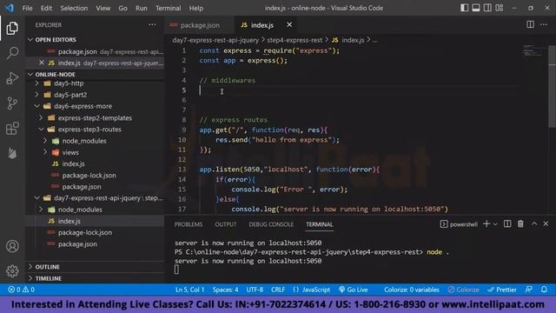Open the Help menu
The width and height of the screenshot is (556, 313).
tap(196, 8)
